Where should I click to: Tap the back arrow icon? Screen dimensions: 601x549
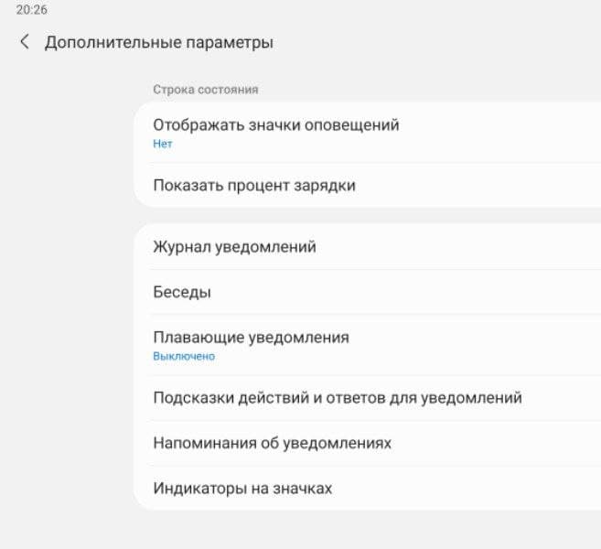pyautogui.click(x=25, y=42)
